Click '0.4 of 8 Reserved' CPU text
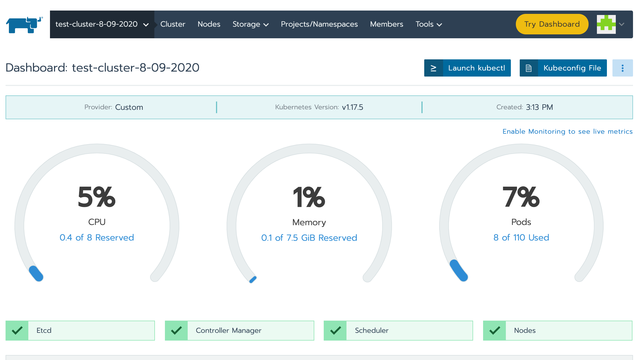Image resolution: width=643 pixels, height=360 pixels. tap(97, 238)
